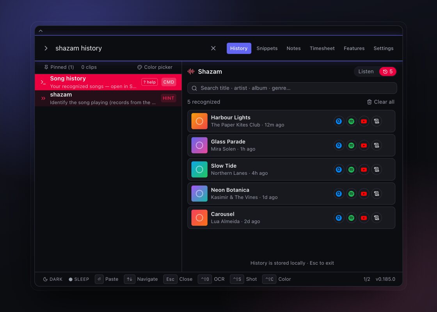Click the 0 clips label
The width and height of the screenshot is (437, 312).
(89, 67)
